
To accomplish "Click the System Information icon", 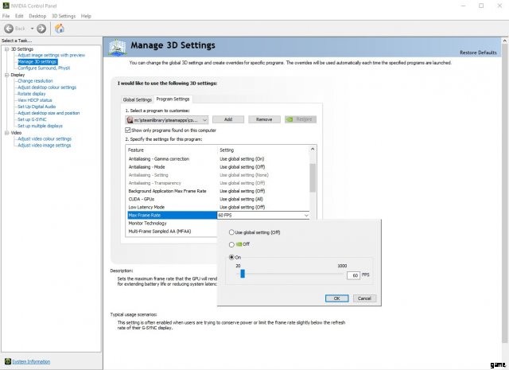I will (x=8, y=361).
